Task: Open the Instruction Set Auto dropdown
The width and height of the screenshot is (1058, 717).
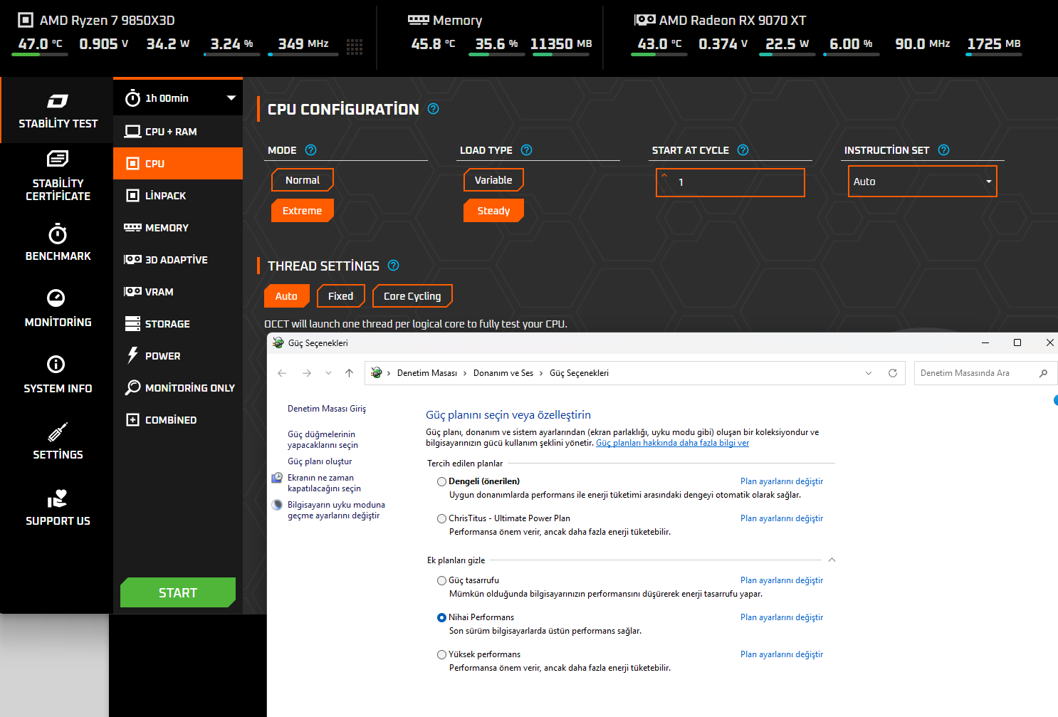Action: (923, 182)
